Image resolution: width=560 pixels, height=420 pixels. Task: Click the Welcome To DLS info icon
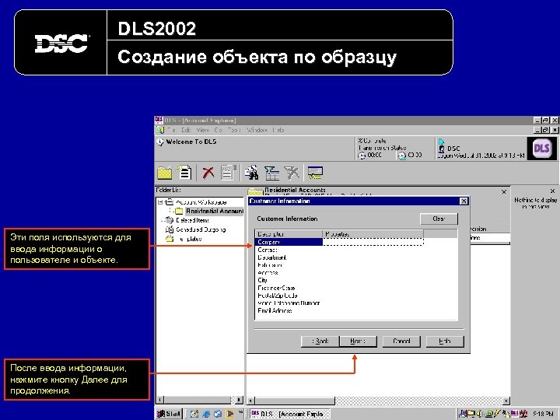pos(159,142)
